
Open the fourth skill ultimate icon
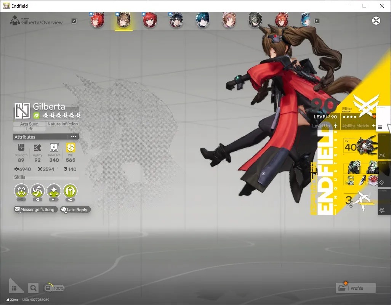(x=71, y=191)
